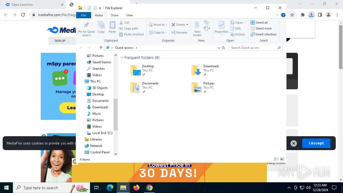Select the Documents frequent folder
Image resolution: width=343 pixels, height=193 pixels.
pyautogui.click(x=145, y=88)
